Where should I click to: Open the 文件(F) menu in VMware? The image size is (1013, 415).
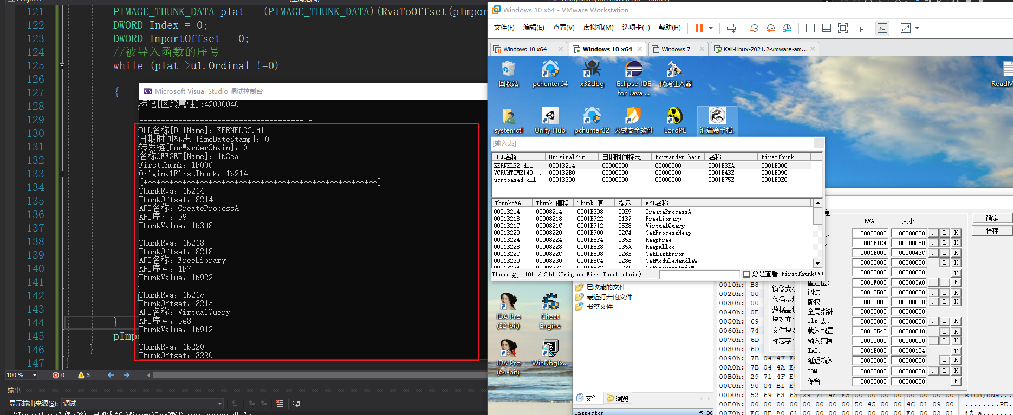click(504, 28)
